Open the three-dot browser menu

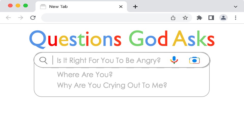[236, 18]
